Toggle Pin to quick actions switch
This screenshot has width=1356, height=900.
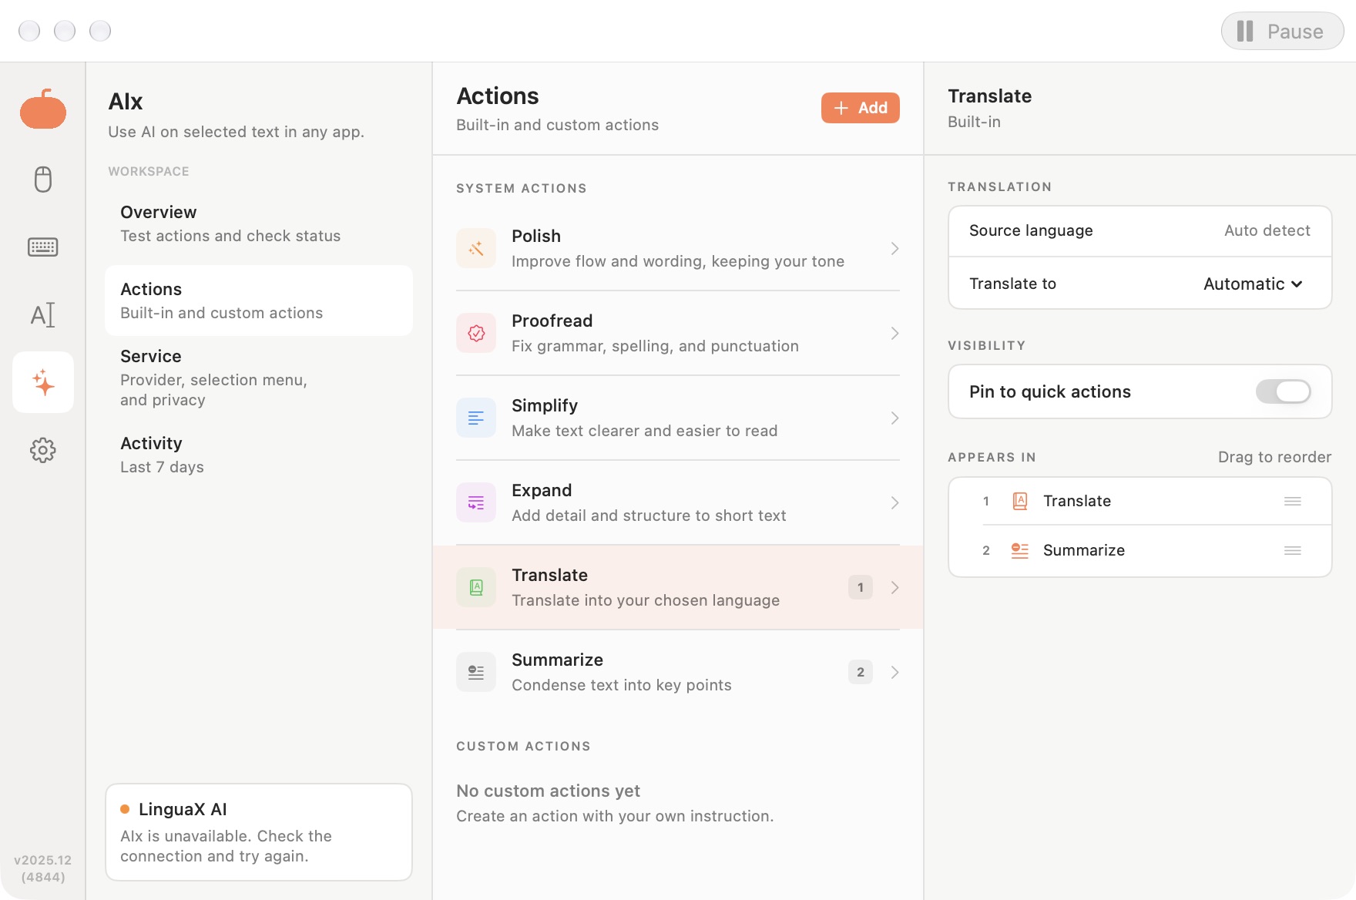click(x=1284, y=391)
